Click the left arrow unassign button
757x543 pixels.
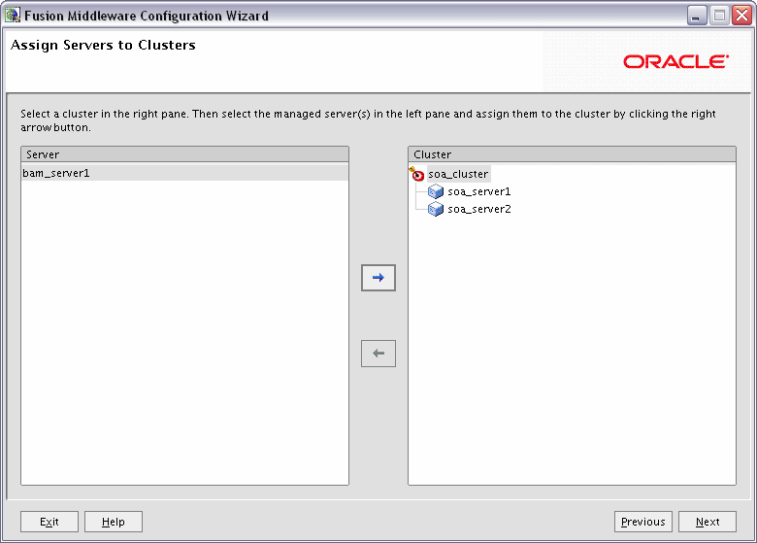[x=378, y=354]
